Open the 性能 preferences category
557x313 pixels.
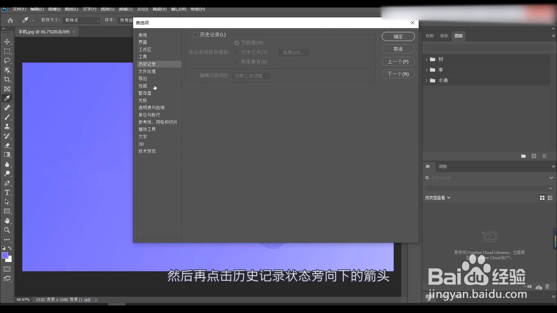point(143,86)
